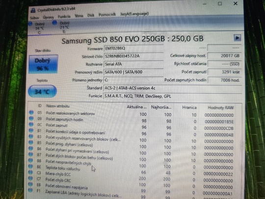Click power-on count value 3291 krát
Screen dimensions: 265x199
pos(224,72)
